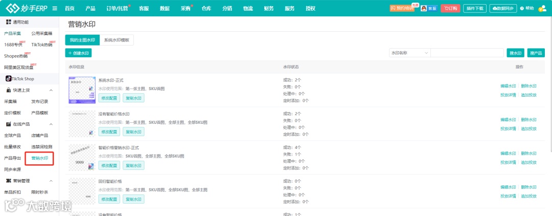
Task: Open the 物流 top menu
Action: [x=248, y=9]
